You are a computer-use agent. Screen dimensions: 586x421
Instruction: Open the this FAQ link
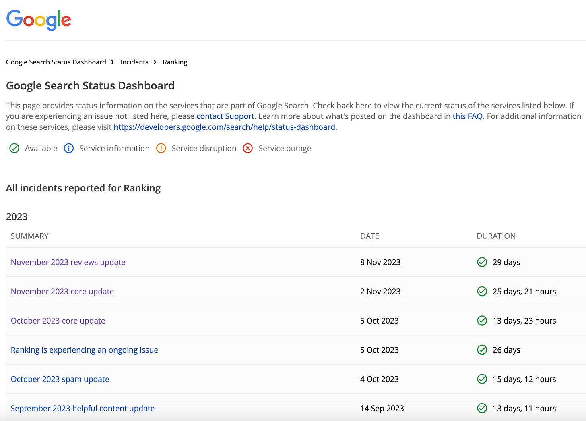pos(467,116)
